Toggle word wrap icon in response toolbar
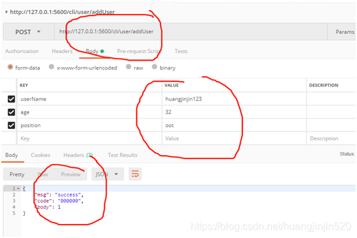357x238 pixels. (135, 174)
